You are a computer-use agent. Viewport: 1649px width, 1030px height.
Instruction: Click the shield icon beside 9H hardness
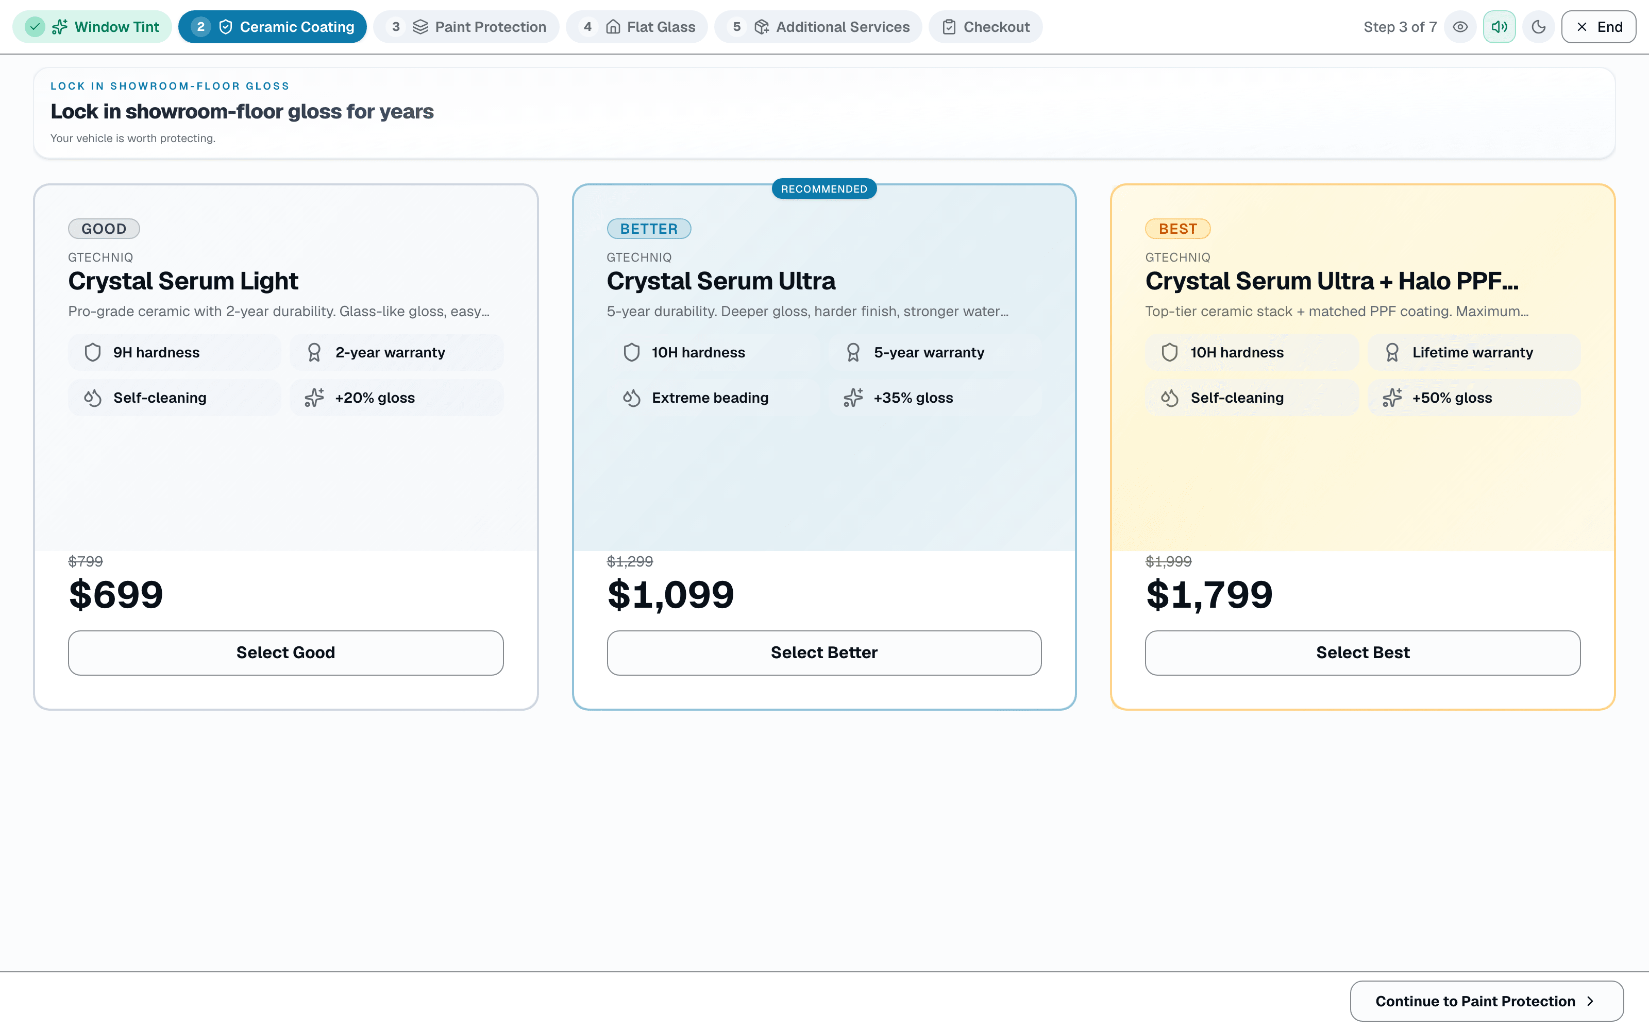coord(93,352)
